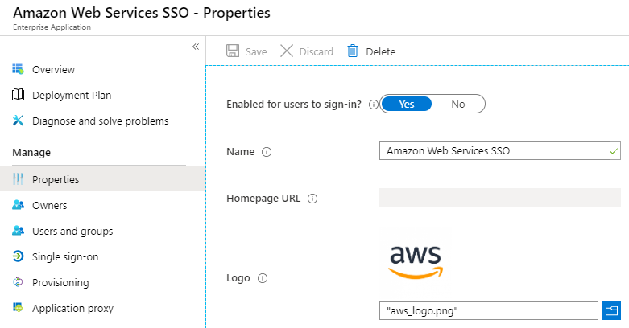Click the Diagnose and solve problems wrench icon
This screenshot has width=629, height=328.
(18, 121)
